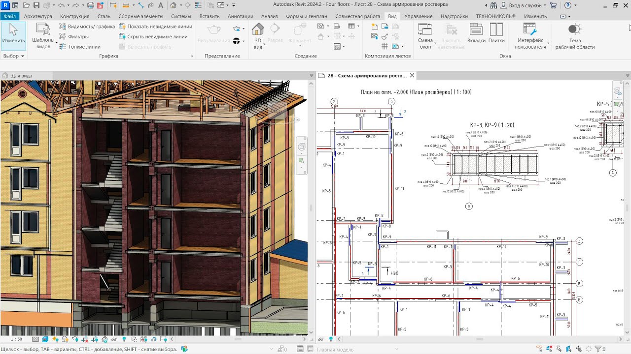Open the Файл menu
This screenshot has width=631, height=354.
point(9,16)
